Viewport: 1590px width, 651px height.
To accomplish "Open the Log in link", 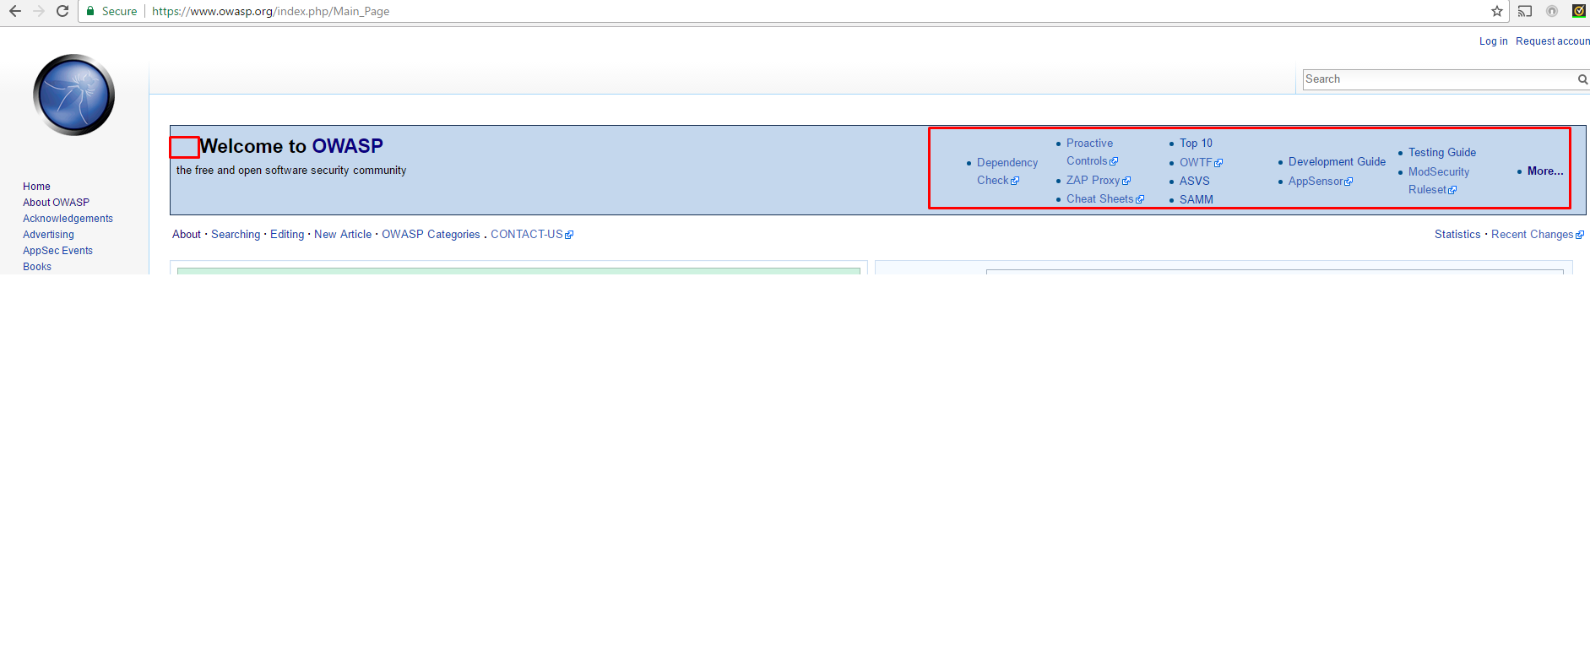I will click(1493, 41).
